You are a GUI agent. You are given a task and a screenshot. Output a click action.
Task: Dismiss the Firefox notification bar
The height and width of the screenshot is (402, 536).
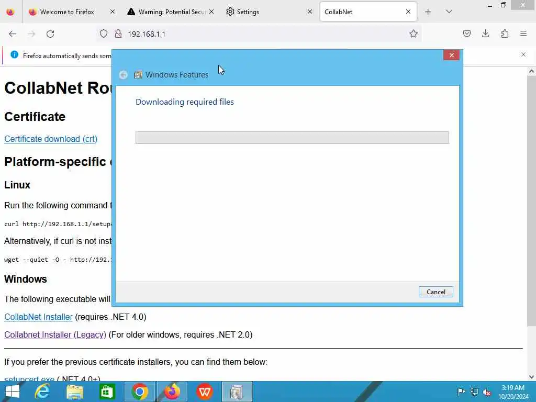tap(523, 54)
